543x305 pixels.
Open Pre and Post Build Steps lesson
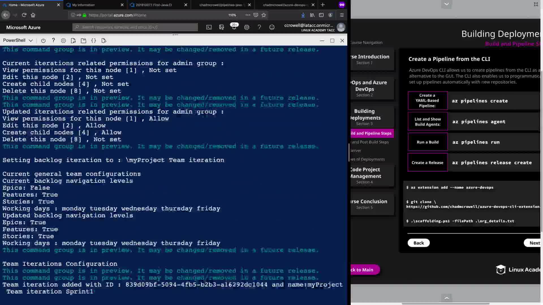tap(370, 142)
